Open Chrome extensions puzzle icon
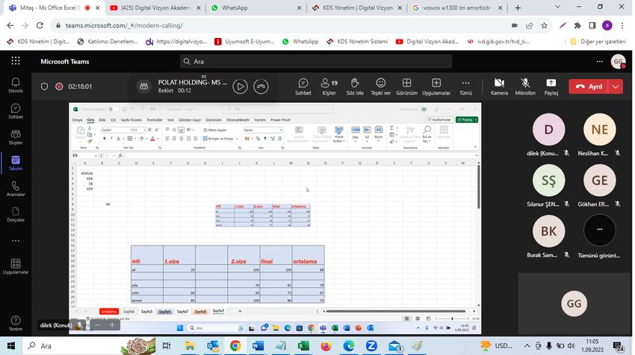Screen dimensions: 635x355 click(x=577, y=25)
